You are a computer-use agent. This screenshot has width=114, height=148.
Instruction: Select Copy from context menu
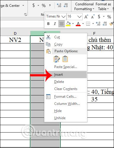pyautogui.click(x=65, y=44)
